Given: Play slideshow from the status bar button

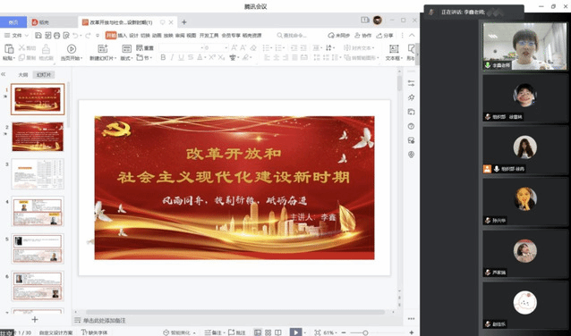Looking at the screenshot, I should (295, 332).
